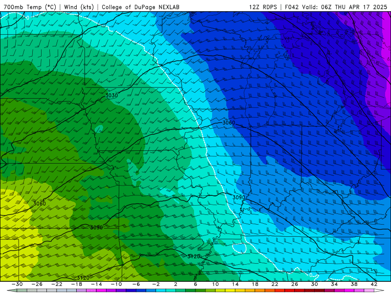Click color bar label '26'
Viewport: 391px width, 293px height.
tap(295, 284)
